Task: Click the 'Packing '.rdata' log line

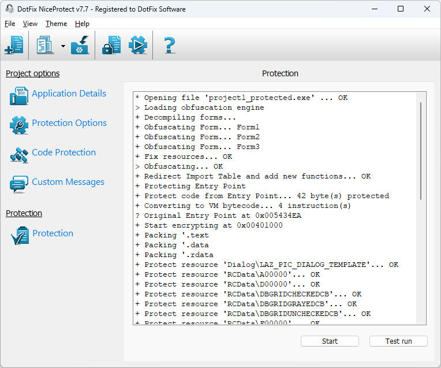Action: point(174,255)
